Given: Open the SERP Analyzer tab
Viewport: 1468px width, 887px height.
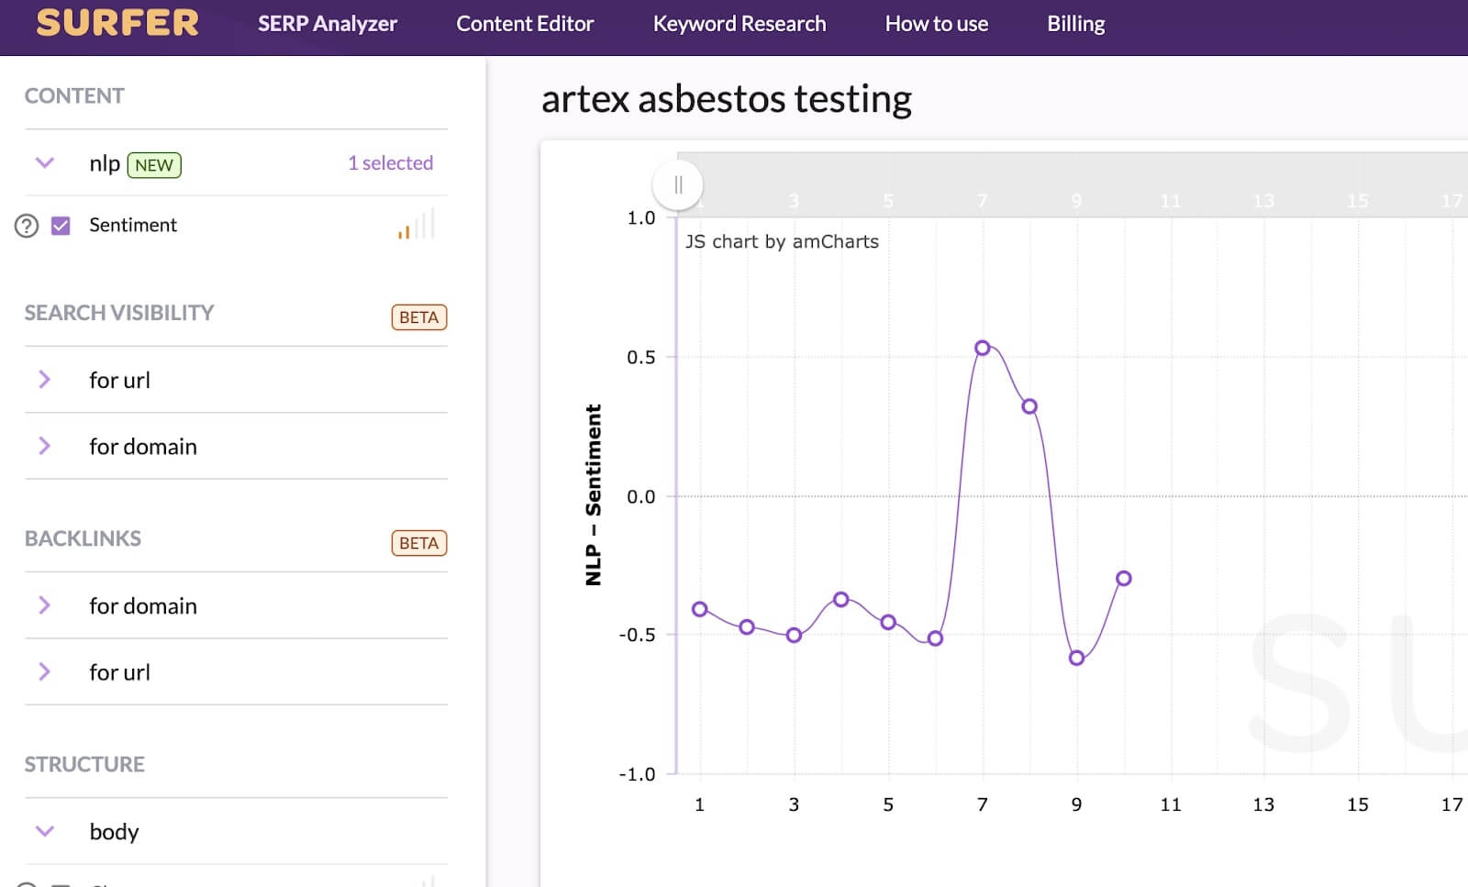Looking at the screenshot, I should point(327,24).
